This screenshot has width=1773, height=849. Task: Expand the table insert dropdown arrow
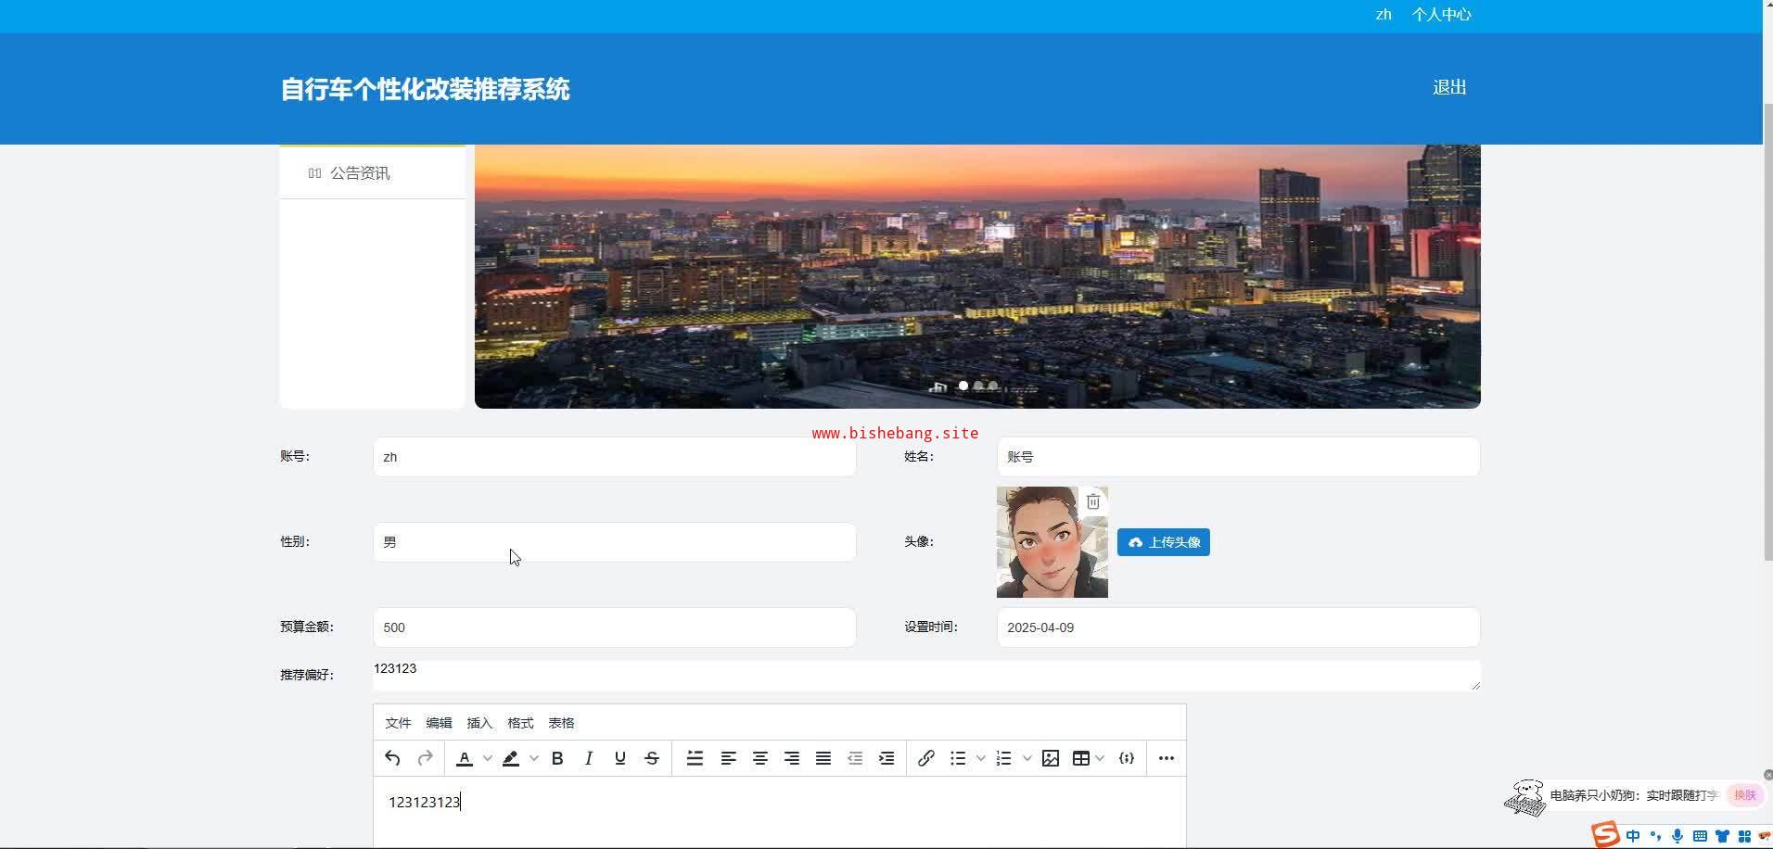1101,758
